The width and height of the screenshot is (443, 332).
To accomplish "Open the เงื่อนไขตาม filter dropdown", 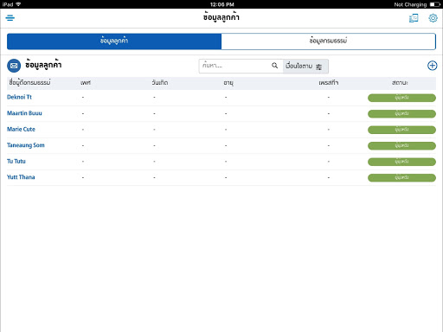I will (305, 67).
